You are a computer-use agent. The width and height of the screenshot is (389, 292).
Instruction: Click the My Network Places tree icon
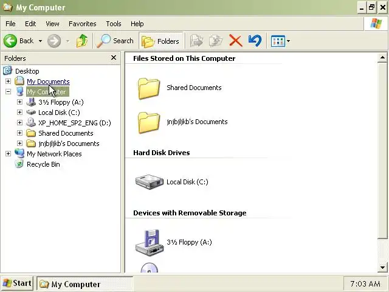19,153
